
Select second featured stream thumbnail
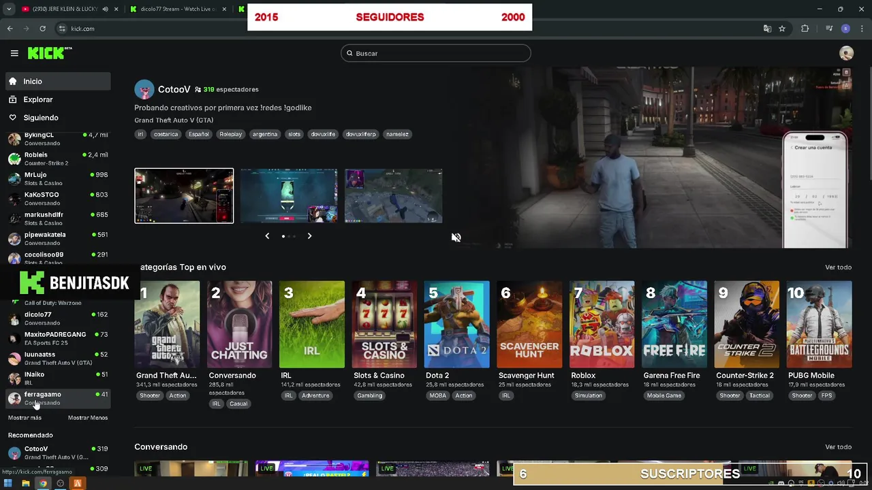289,196
